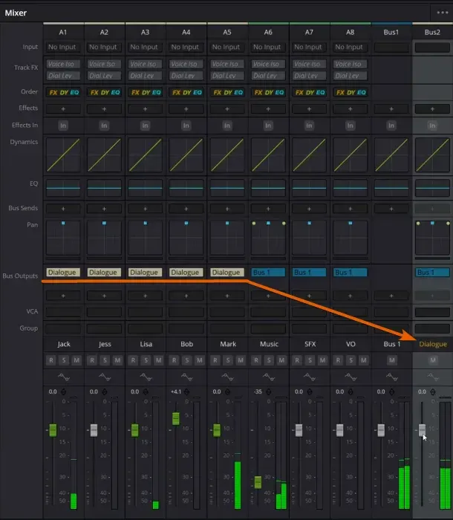The width and height of the screenshot is (453, 520).
Task: Open the Dynamics graph on track A1
Action: point(63,155)
